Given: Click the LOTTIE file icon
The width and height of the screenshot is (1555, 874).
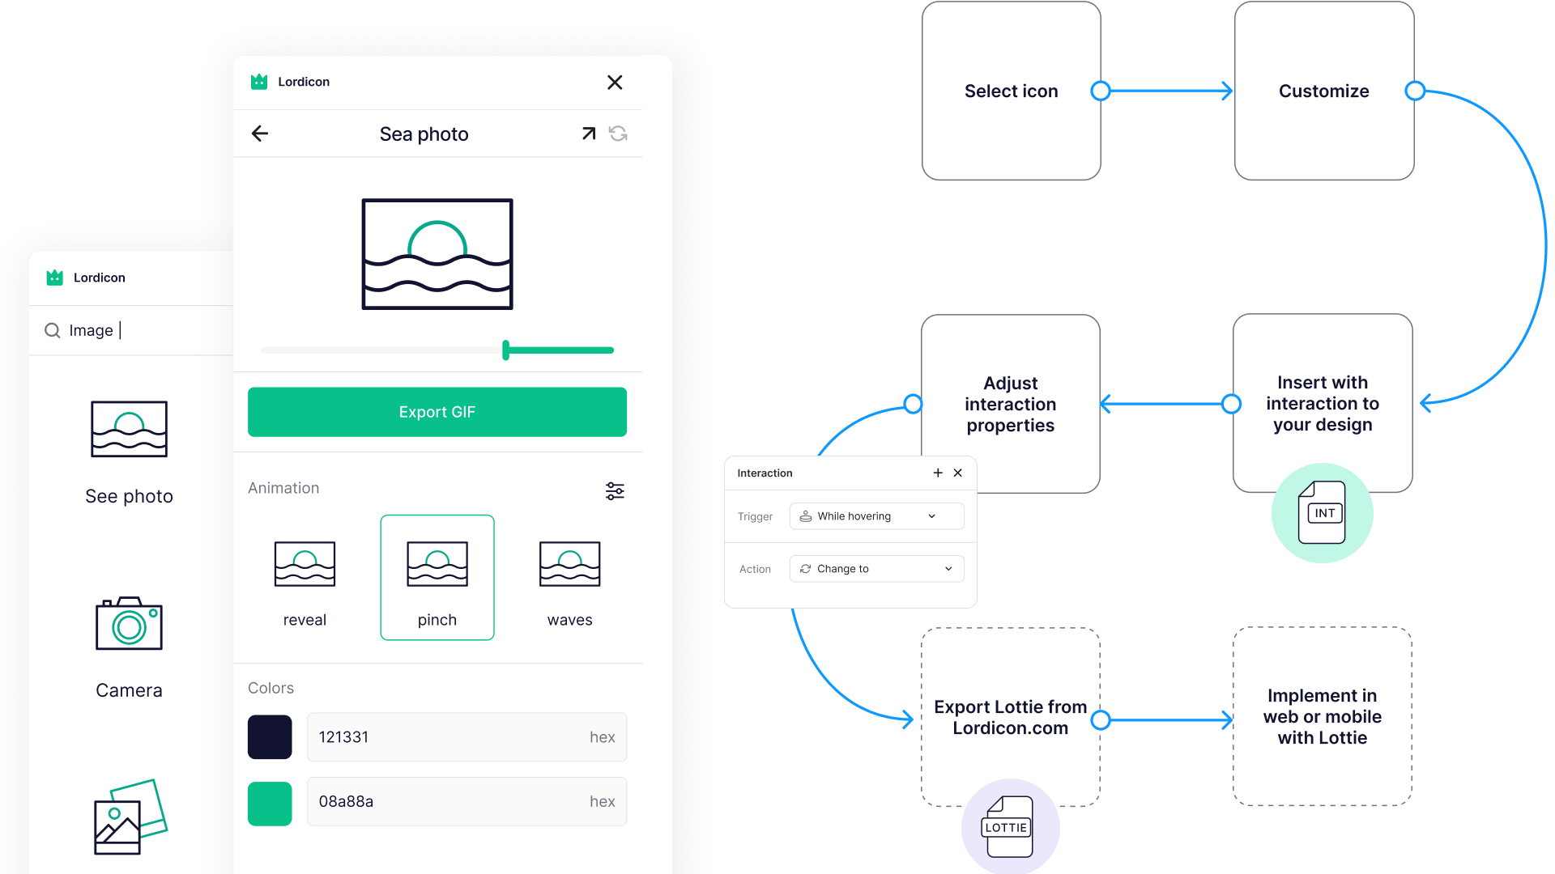Looking at the screenshot, I should 1008,826.
